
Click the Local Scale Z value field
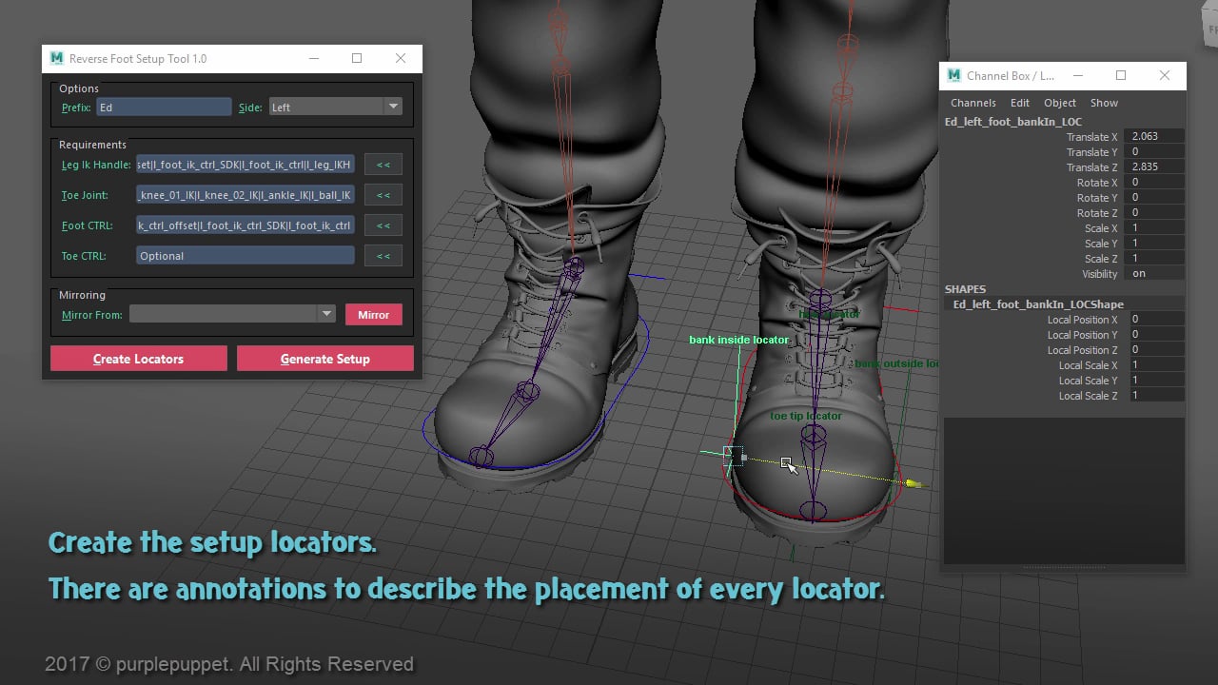pyautogui.click(x=1156, y=396)
